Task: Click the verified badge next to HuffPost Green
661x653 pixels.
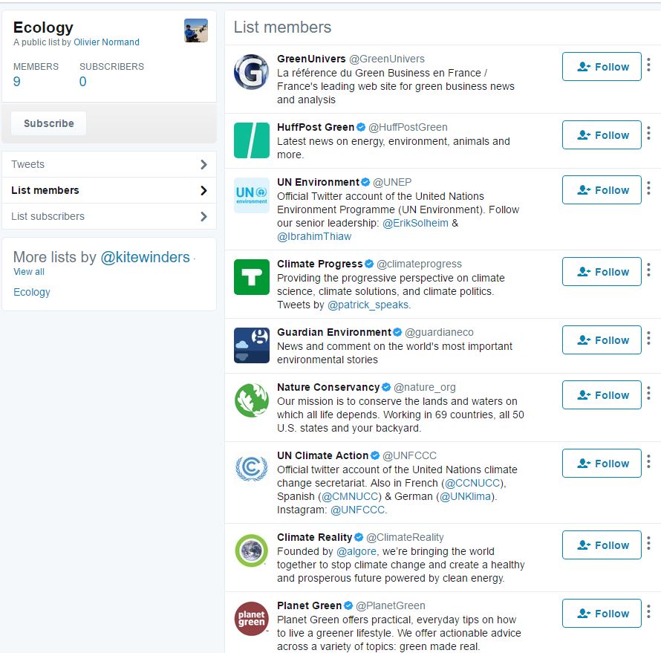Action: pyautogui.click(x=361, y=126)
